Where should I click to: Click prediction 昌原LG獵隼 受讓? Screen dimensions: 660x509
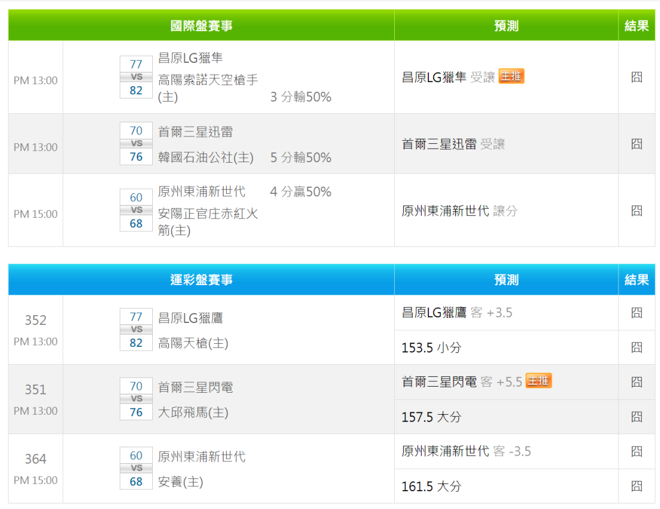[x=449, y=77]
